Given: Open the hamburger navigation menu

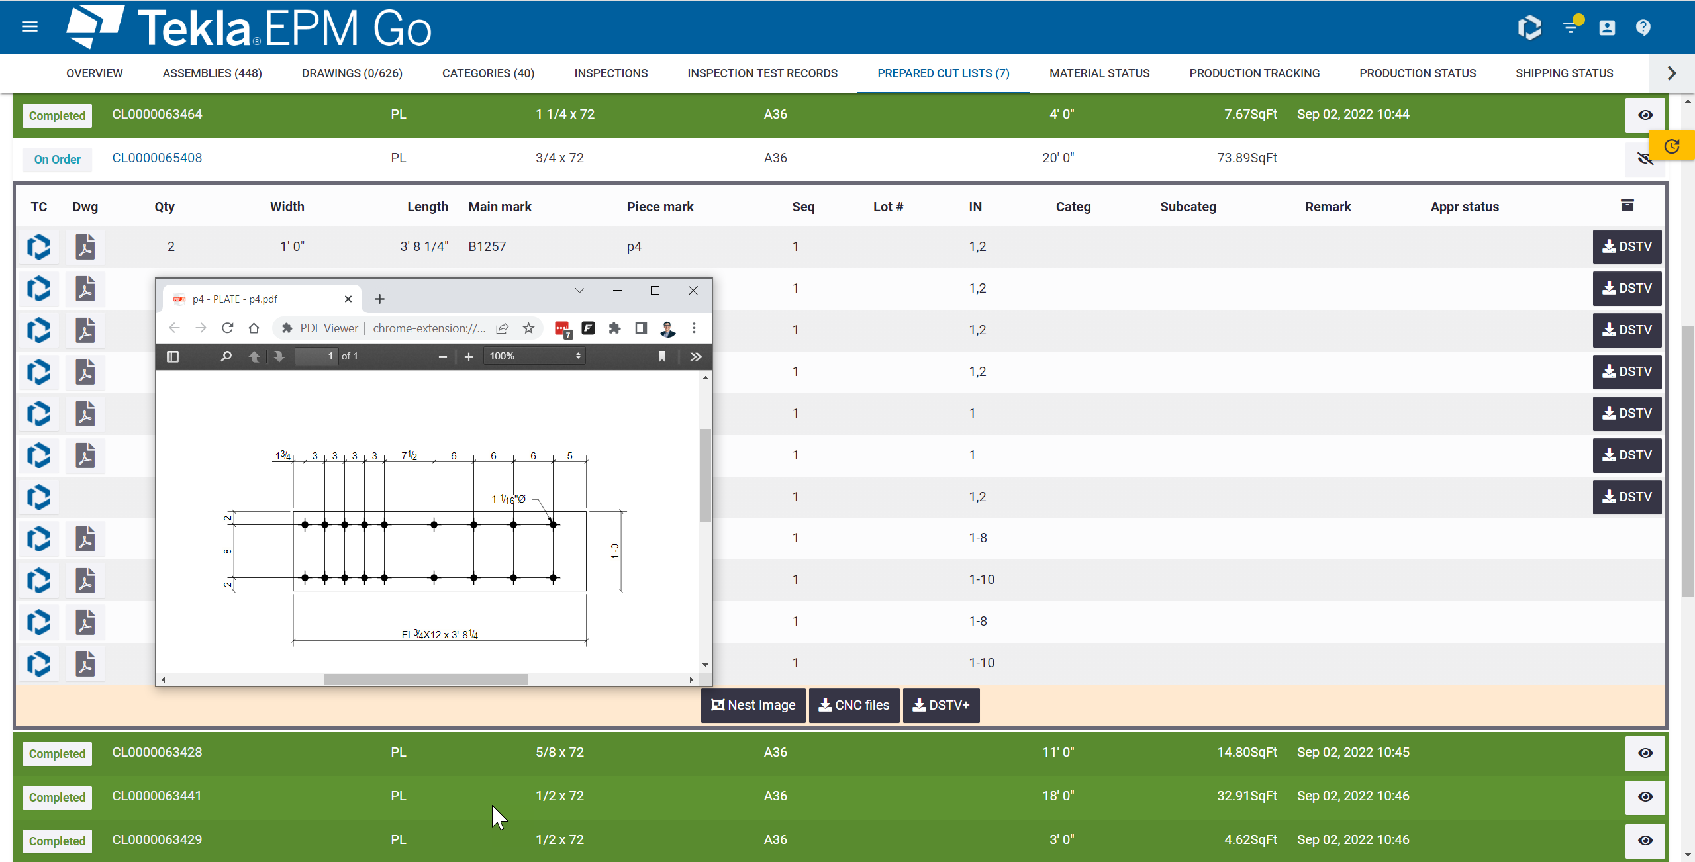Looking at the screenshot, I should tap(30, 26).
